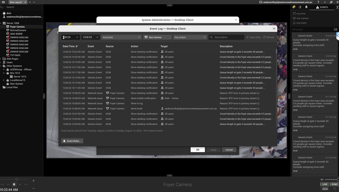Switch to the EVENTS tab
The width and height of the screenshot is (339, 192).
(x=322, y=7)
